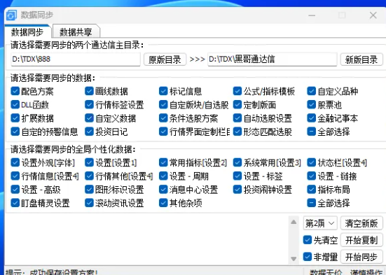Open the 第2屏 dropdown
Image resolution: width=386 pixels, height=275 pixels.
320,223
